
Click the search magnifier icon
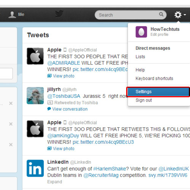point(161,14)
